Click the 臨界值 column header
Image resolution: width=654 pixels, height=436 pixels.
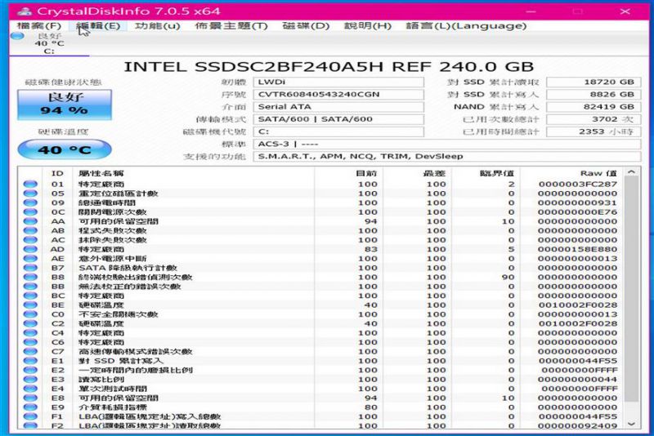click(x=486, y=173)
